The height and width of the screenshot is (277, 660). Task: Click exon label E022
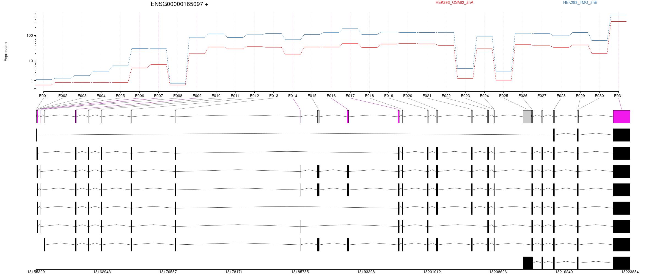(x=446, y=96)
